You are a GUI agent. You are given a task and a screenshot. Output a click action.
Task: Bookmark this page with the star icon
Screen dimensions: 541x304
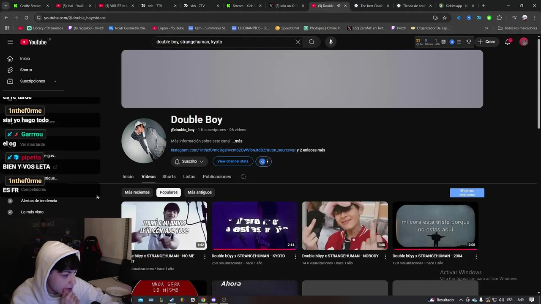pos(445,18)
